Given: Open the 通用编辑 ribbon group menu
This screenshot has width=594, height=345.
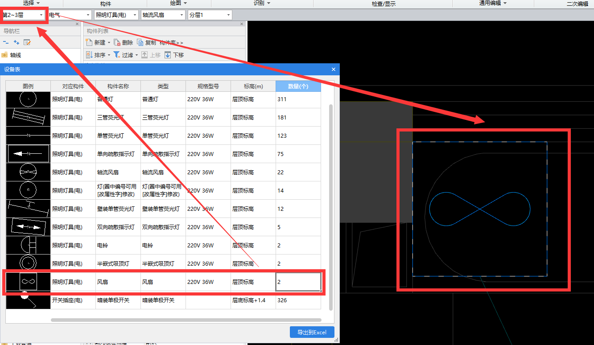Looking at the screenshot, I should click(x=493, y=3).
